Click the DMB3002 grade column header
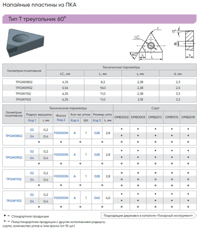This screenshot has height=228, width=199. [x=122, y=117]
